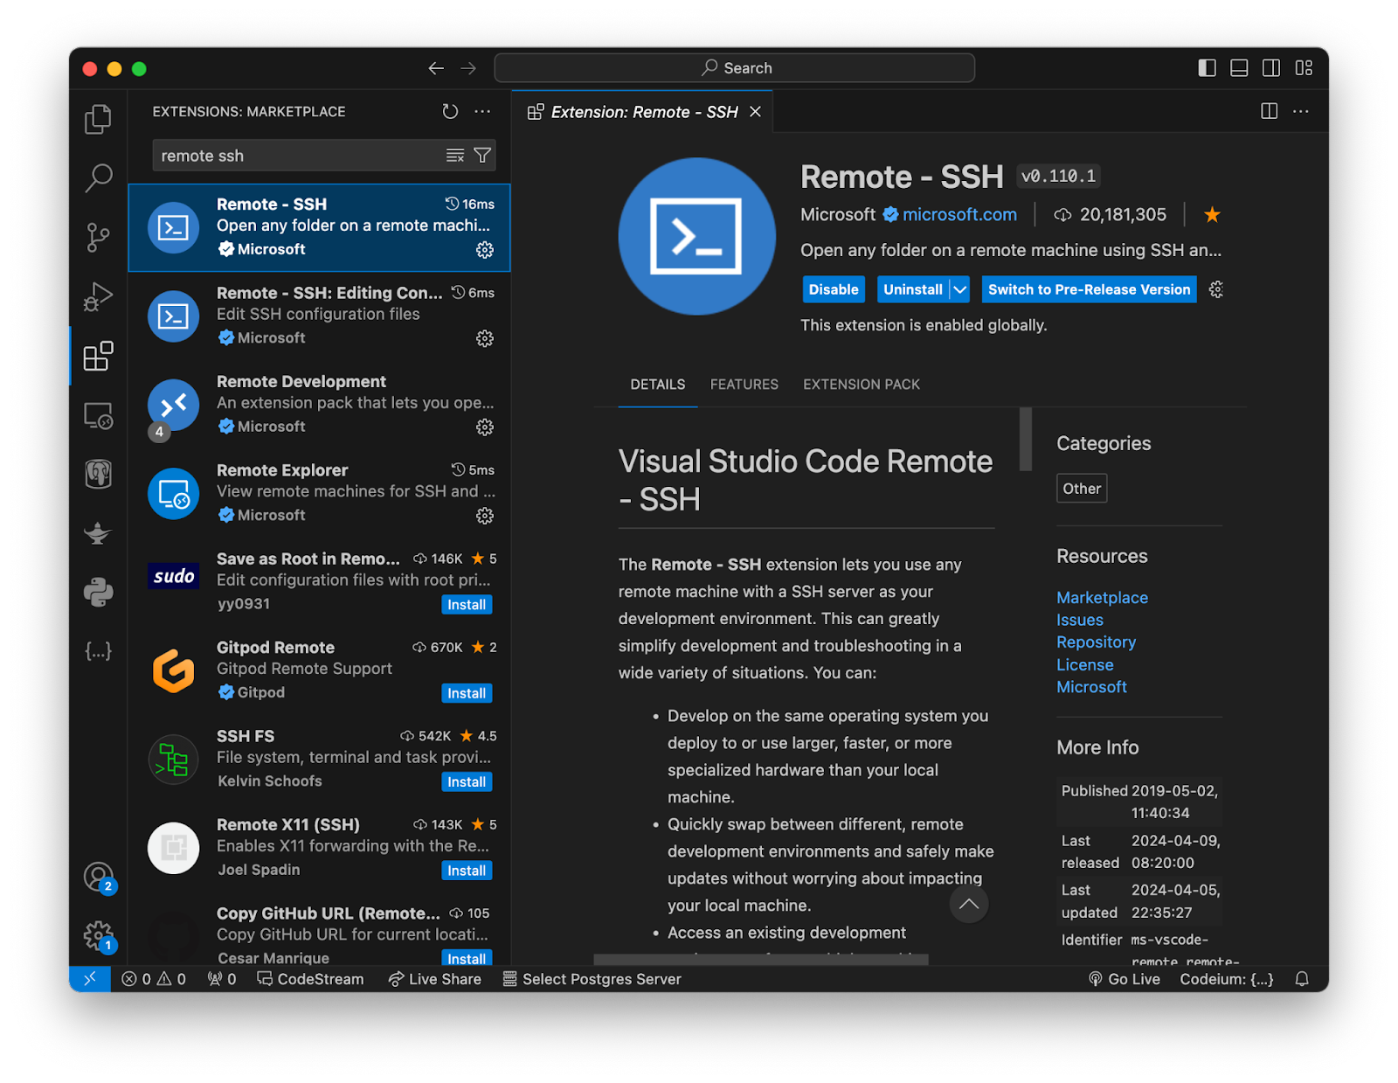The height and width of the screenshot is (1083, 1398).
Task: Manage the Remote - SSH list item gear
Action: (x=485, y=250)
